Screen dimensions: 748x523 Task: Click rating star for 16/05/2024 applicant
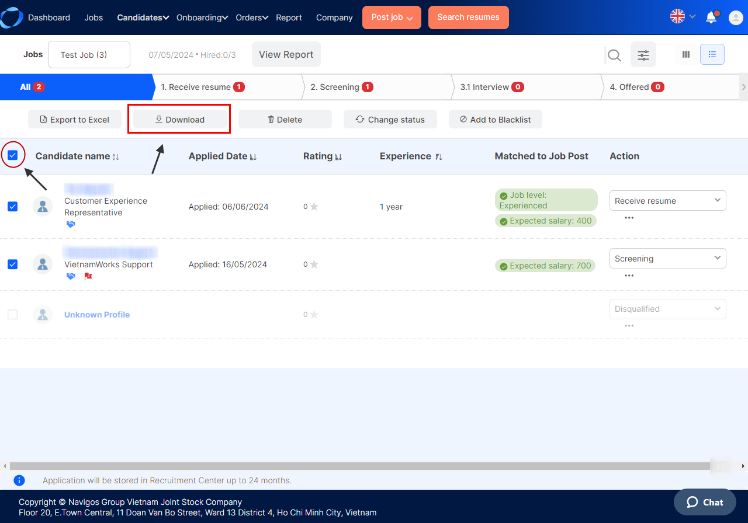(314, 264)
